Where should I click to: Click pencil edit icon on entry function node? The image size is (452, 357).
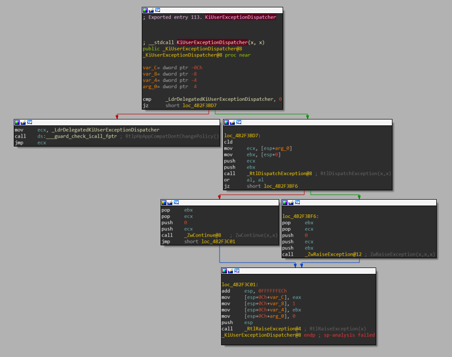[151, 10]
